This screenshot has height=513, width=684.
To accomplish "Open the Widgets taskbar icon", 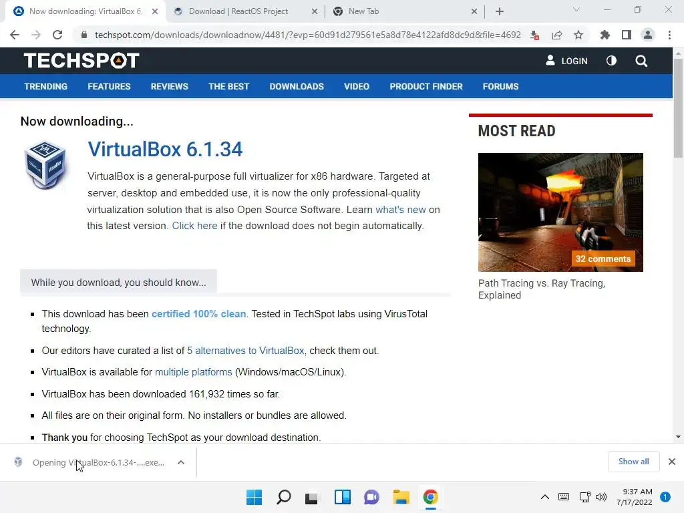I will point(343,497).
